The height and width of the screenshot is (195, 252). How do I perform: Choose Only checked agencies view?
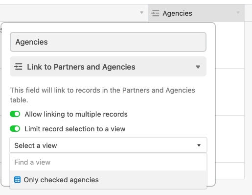point(108,180)
